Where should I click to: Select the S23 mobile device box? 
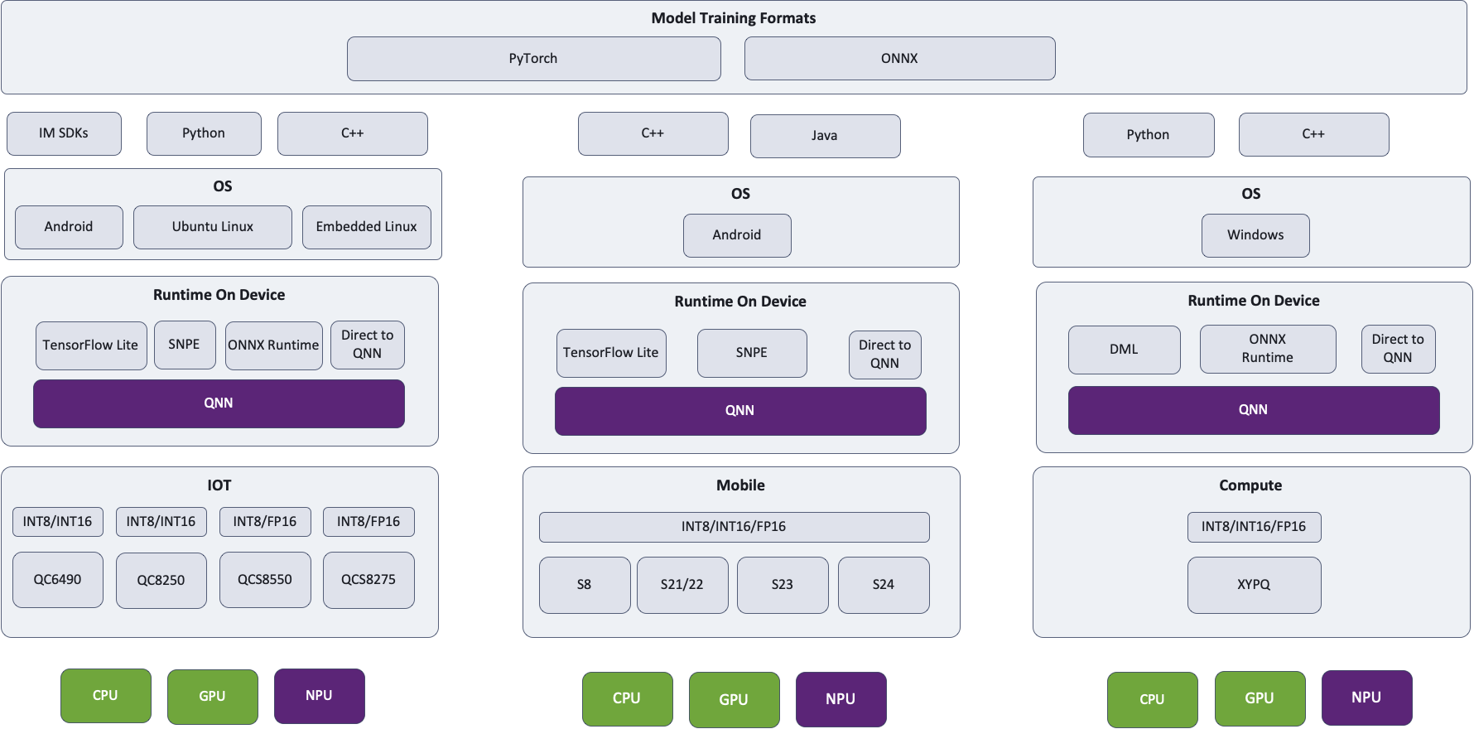[782, 585]
